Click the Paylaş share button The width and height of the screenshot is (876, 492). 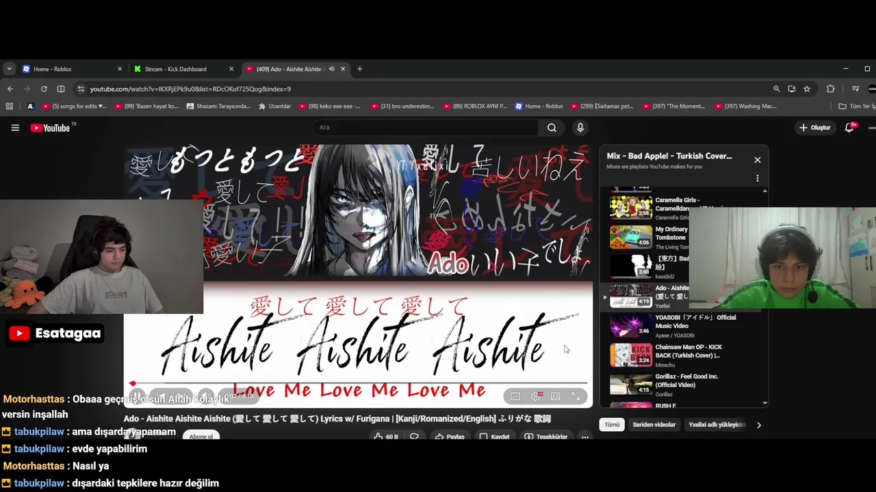(450, 437)
